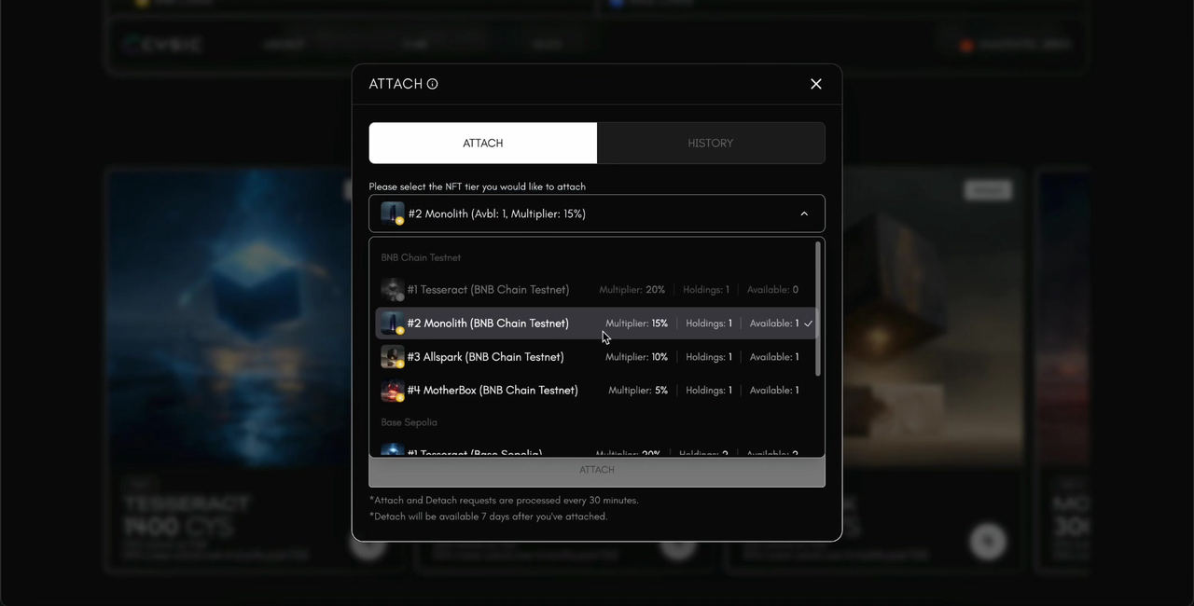Click the round plus button on background card

988,541
